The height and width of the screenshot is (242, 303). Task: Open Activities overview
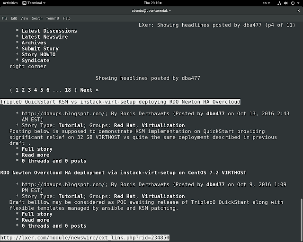point(10,3)
